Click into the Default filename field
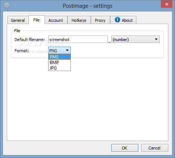The image size is (175, 158). click(78, 40)
